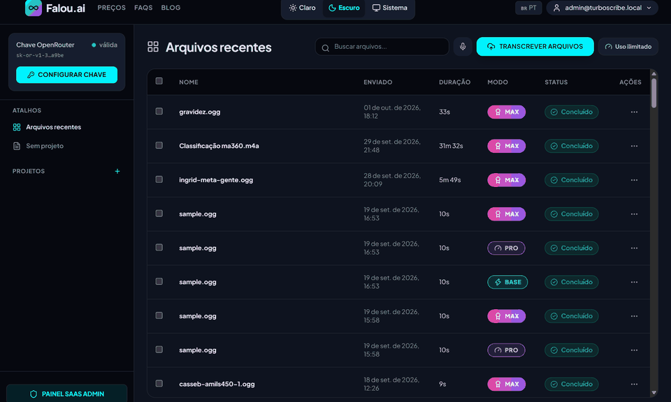Add a new project with the plus icon
The height and width of the screenshot is (402, 671).
tap(117, 171)
